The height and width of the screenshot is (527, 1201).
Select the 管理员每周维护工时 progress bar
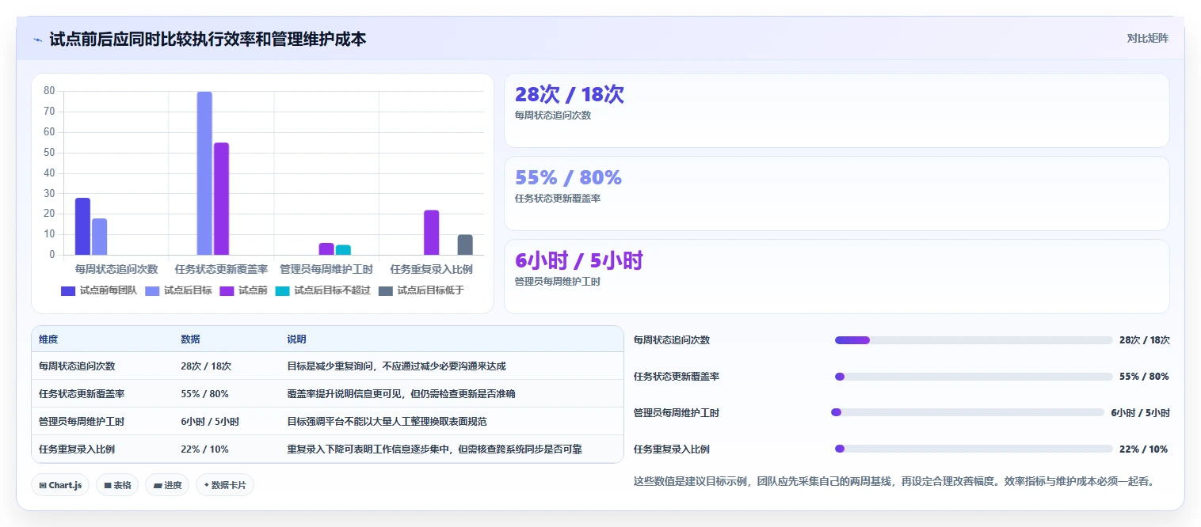point(967,412)
